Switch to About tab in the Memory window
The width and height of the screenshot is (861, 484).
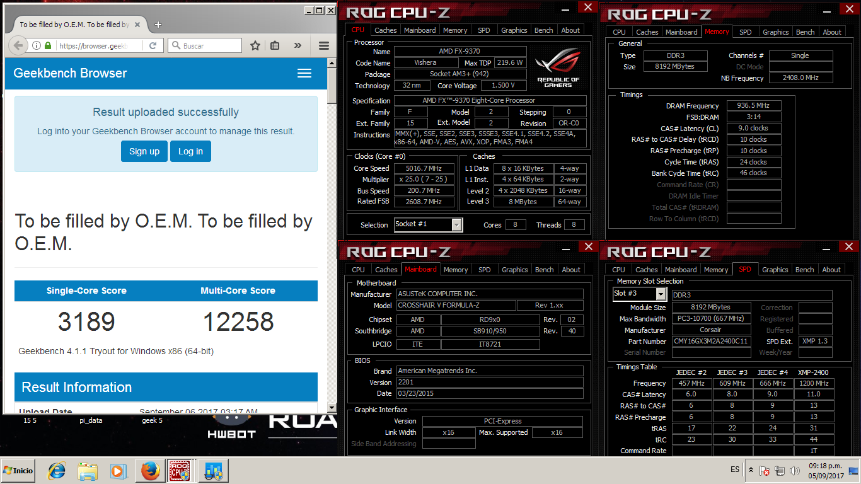pyautogui.click(x=832, y=32)
